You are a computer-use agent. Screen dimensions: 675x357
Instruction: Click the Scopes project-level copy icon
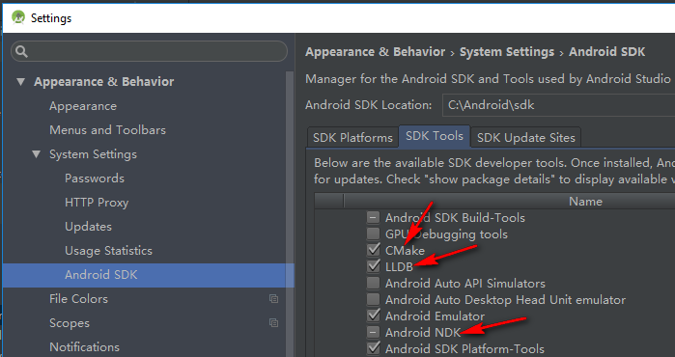click(x=273, y=322)
